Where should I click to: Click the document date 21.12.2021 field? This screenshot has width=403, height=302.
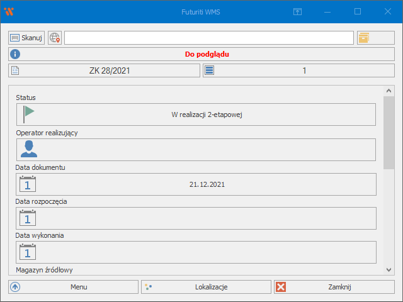click(x=207, y=184)
